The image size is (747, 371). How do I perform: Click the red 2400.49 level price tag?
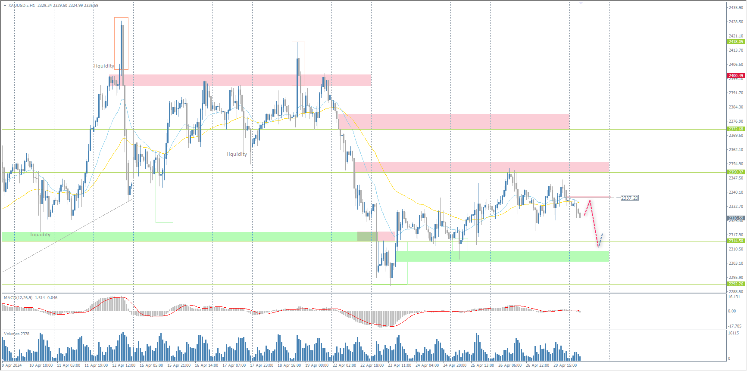click(x=736, y=76)
